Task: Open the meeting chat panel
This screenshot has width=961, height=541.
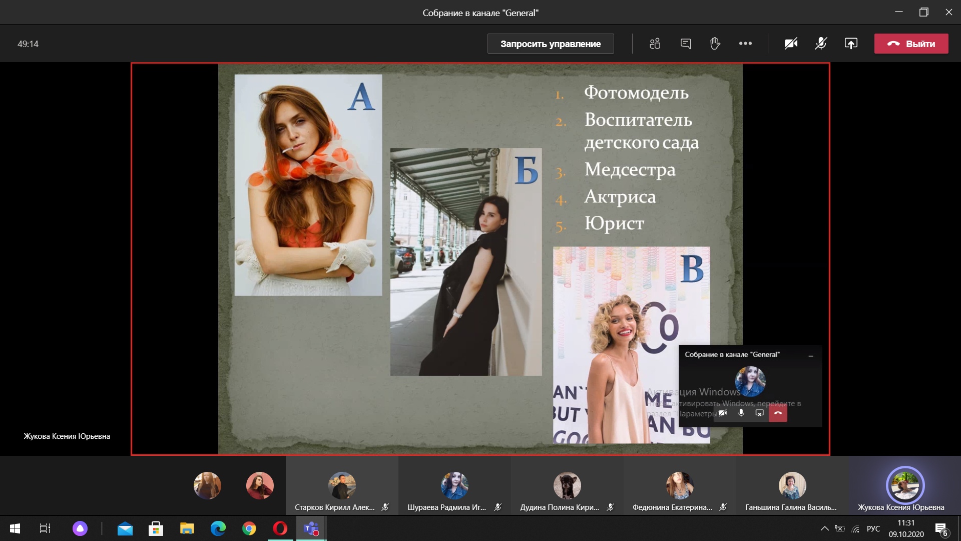Action: pos(686,44)
